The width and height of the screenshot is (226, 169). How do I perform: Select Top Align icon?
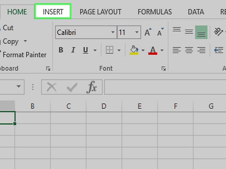tap(177, 30)
